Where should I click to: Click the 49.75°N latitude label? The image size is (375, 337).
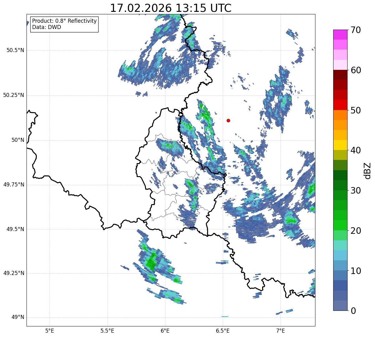click(x=14, y=185)
